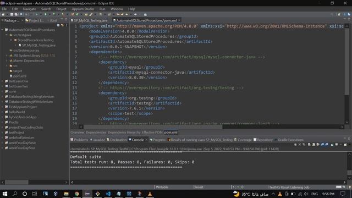352x198 pixels.
Task: Toggle Link with Editor in Package Explorer
Action: [x=62, y=25]
